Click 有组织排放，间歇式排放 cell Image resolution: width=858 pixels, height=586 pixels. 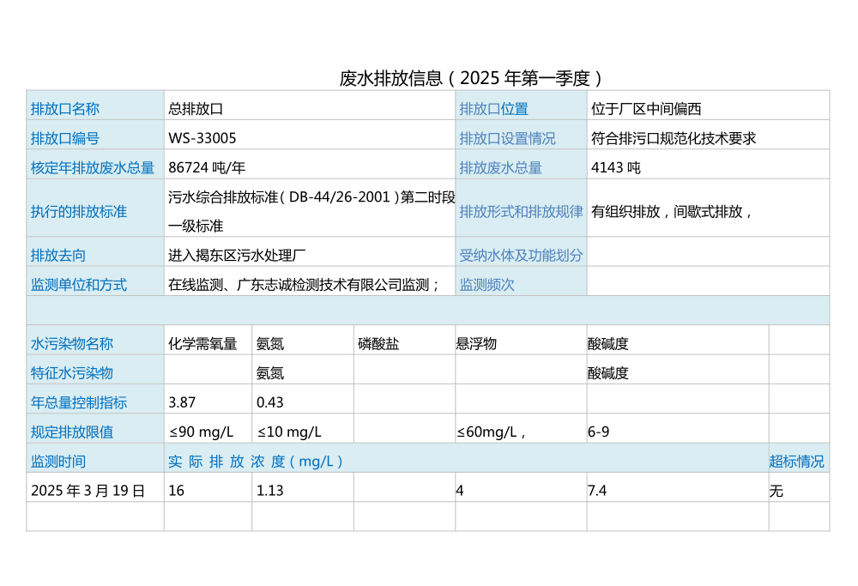coord(708,208)
